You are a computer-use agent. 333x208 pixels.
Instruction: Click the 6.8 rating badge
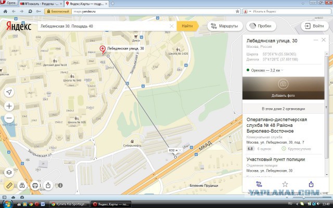(x=250, y=149)
